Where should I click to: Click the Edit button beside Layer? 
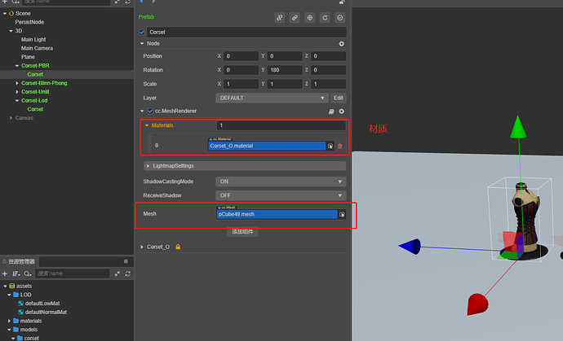(339, 98)
